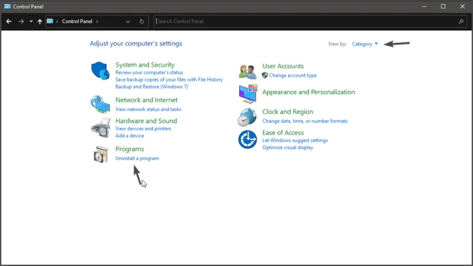The image size is (473, 266).
Task: Close the Control Panel window
Action: 462,7
